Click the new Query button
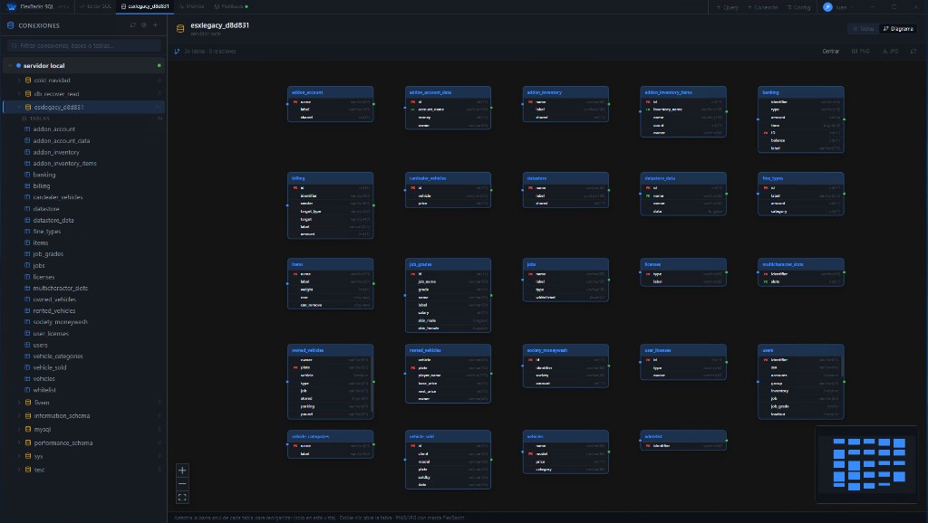Viewport: 928px width, 523px height. point(728,7)
